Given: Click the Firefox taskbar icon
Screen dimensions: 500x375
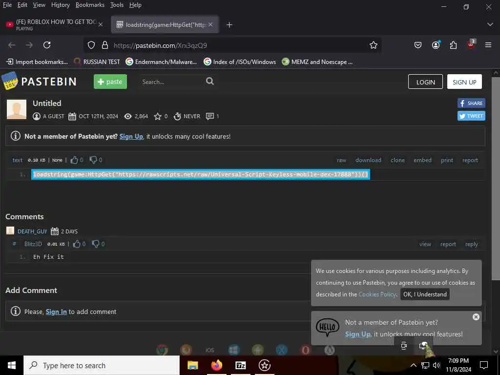Looking at the screenshot, I should click(x=216, y=365).
